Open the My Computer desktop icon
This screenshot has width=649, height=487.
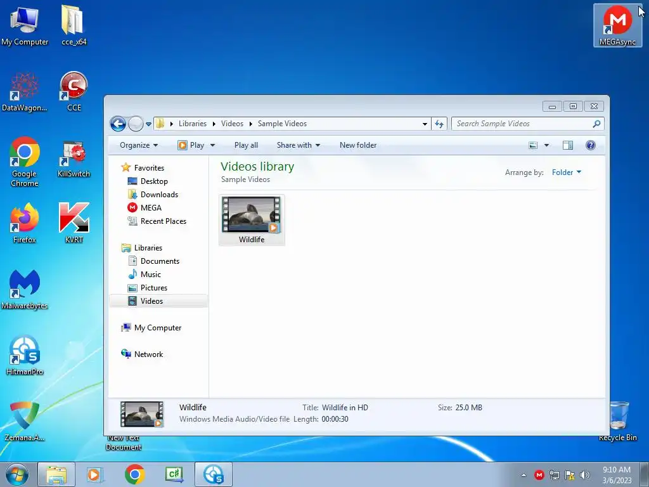pos(25,25)
